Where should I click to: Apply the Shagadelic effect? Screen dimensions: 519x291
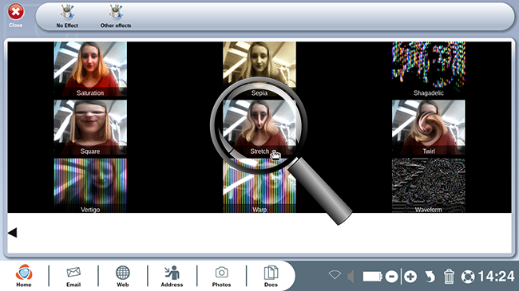click(x=428, y=69)
